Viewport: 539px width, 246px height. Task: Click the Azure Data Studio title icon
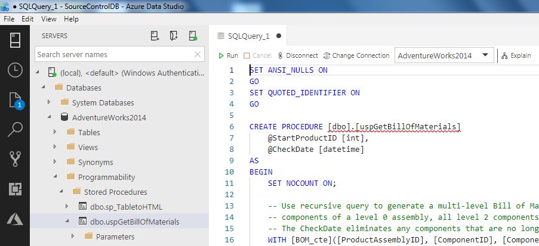tap(5, 6)
